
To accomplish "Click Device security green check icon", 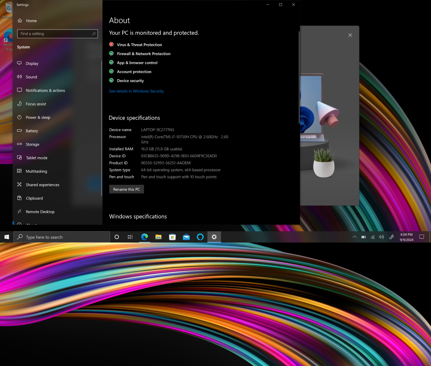I will pos(111,80).
